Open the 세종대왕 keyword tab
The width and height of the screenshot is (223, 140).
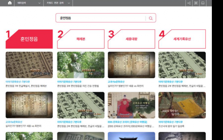[x=132, y=39]
